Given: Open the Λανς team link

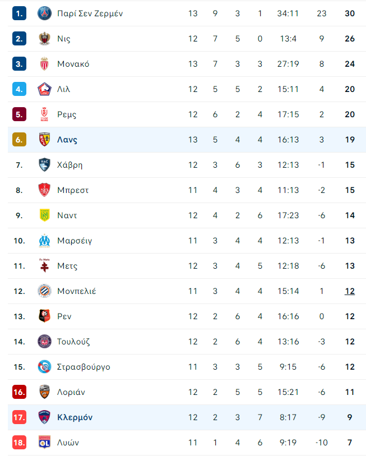Looking at the screenshot, I should 67,140.
